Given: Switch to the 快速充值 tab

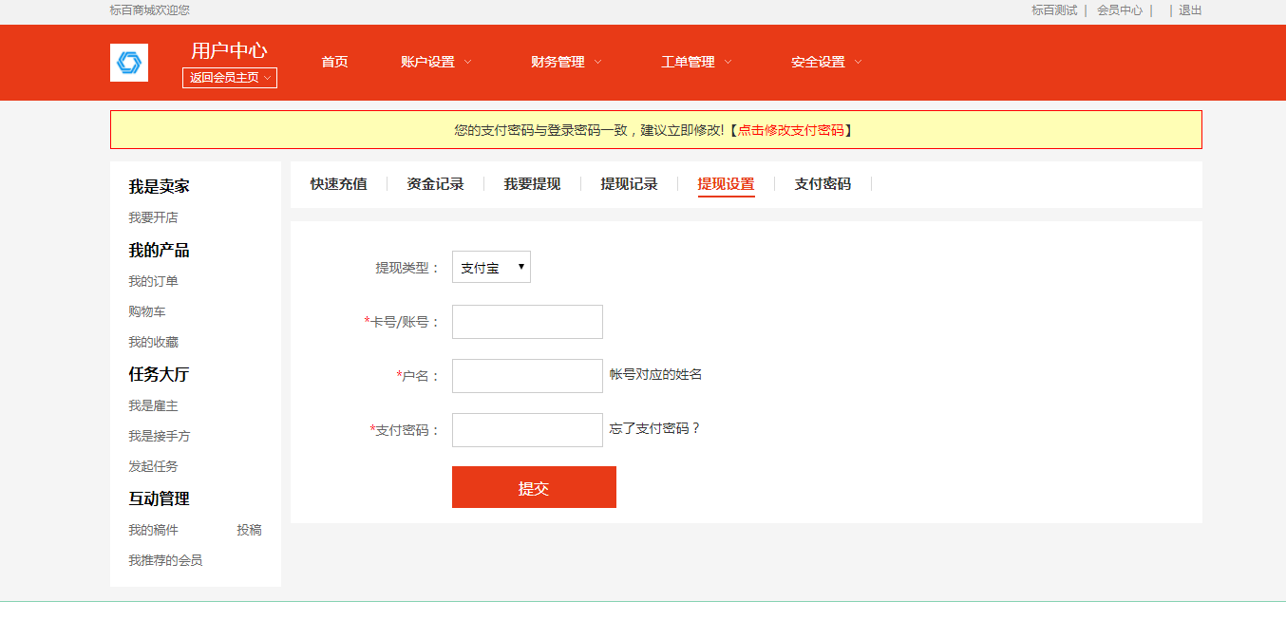Looking at the screenshot, I should tap(338, 184).
